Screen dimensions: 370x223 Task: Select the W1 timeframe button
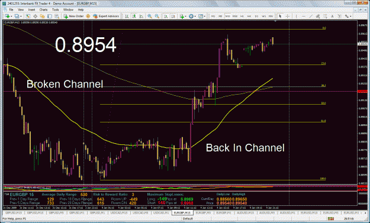tap(264, 16)
